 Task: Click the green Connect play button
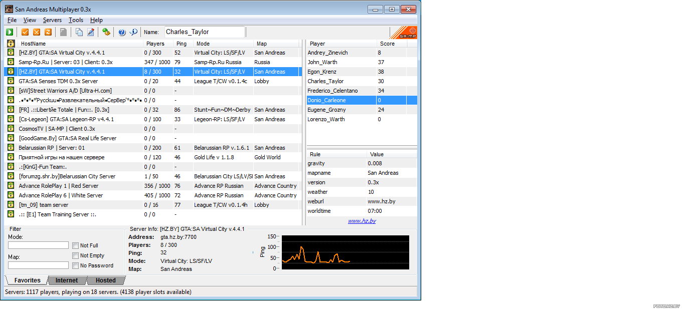tap(10, 32)
